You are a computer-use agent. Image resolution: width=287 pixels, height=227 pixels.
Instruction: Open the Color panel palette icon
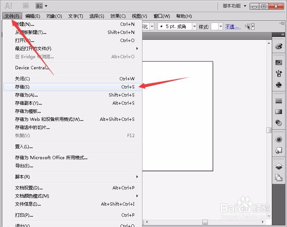tap(278, 46)
